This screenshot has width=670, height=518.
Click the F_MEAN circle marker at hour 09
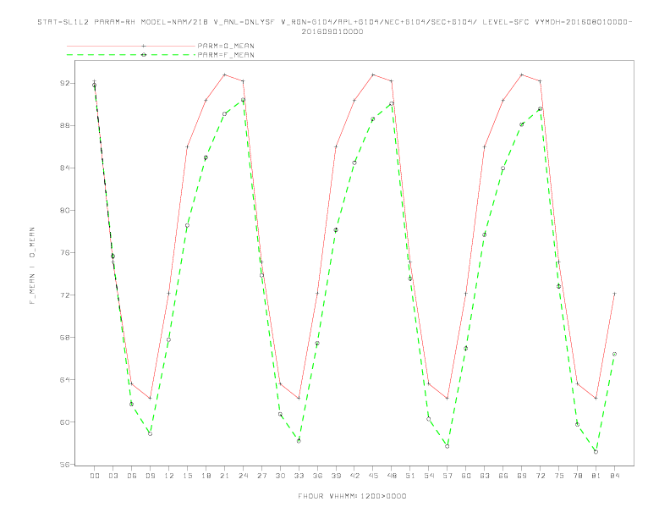pos(150,434)
